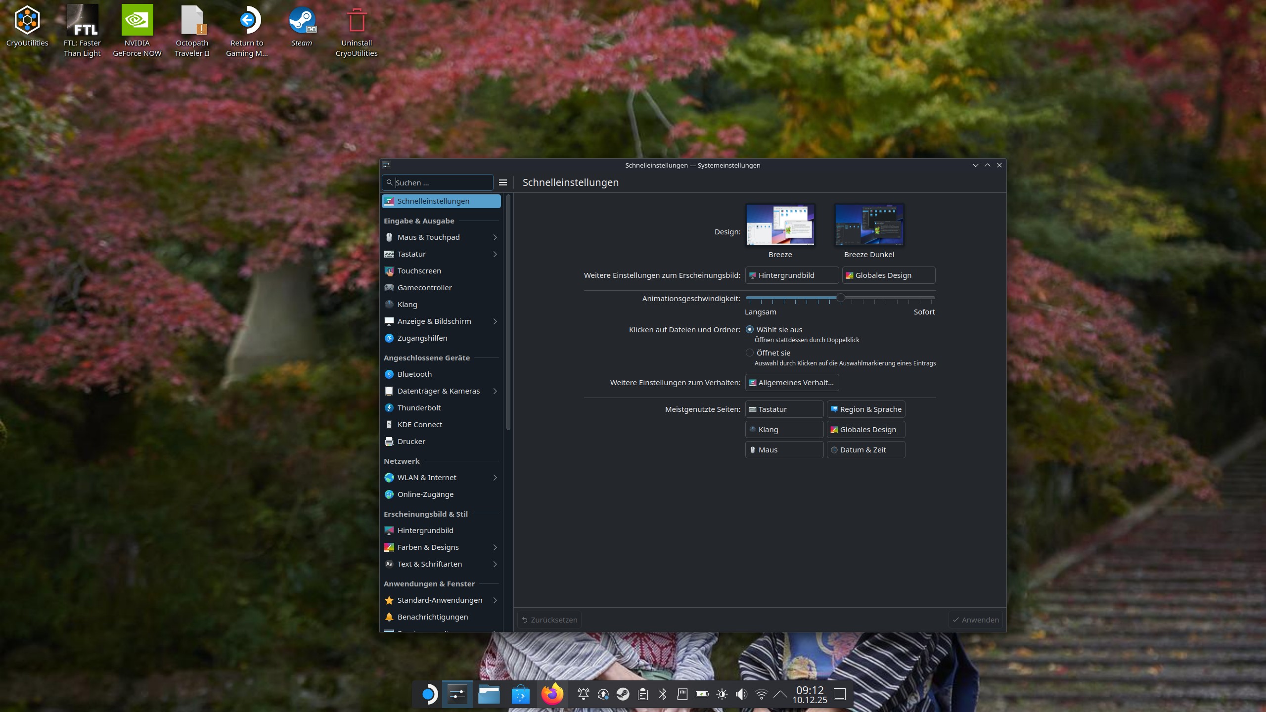Click the Steam tray icon
Screen dimensions: 1266x712
[x=623, y=694]
